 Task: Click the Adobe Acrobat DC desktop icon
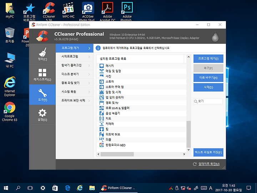pos(107,11)
